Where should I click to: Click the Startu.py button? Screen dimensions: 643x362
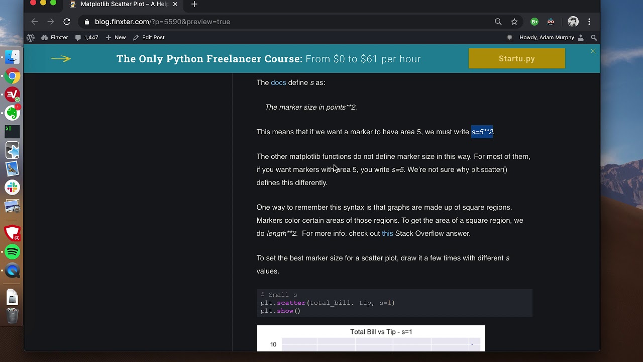click(516, 59)
